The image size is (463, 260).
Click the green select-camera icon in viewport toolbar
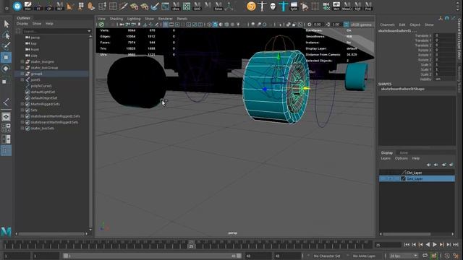[x=101, y=25]
